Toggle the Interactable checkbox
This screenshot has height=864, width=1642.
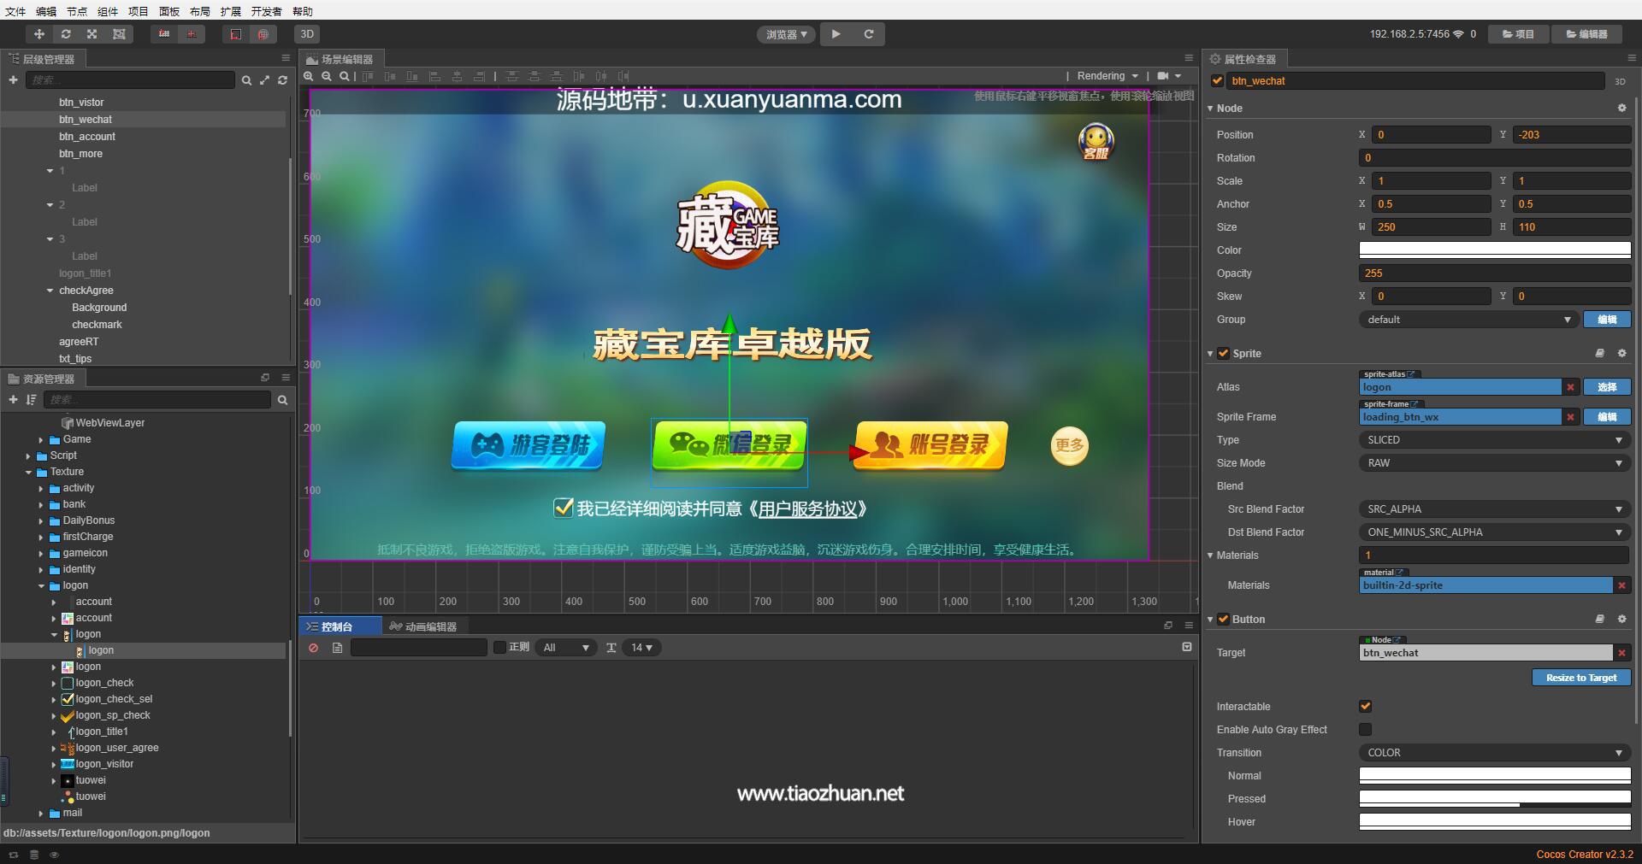point(1365,706)
